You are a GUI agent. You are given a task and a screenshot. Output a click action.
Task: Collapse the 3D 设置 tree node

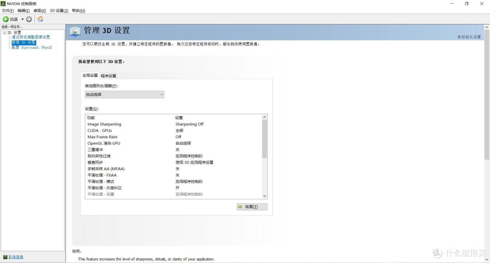(5, 33)
